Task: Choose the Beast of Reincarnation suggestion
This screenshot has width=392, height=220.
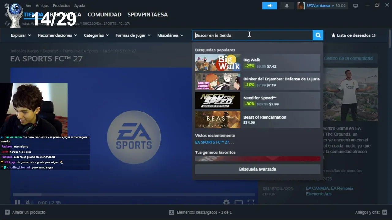Action: (x=258, y=119)
